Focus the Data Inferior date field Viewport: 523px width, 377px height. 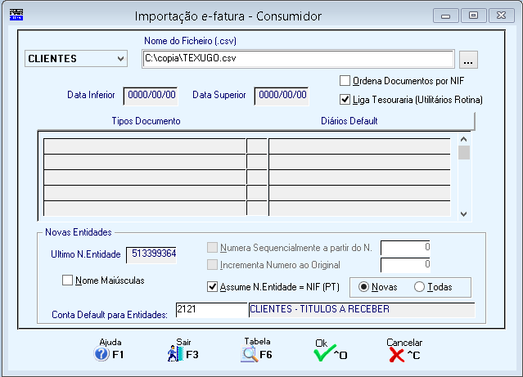[x=151, y=96]
